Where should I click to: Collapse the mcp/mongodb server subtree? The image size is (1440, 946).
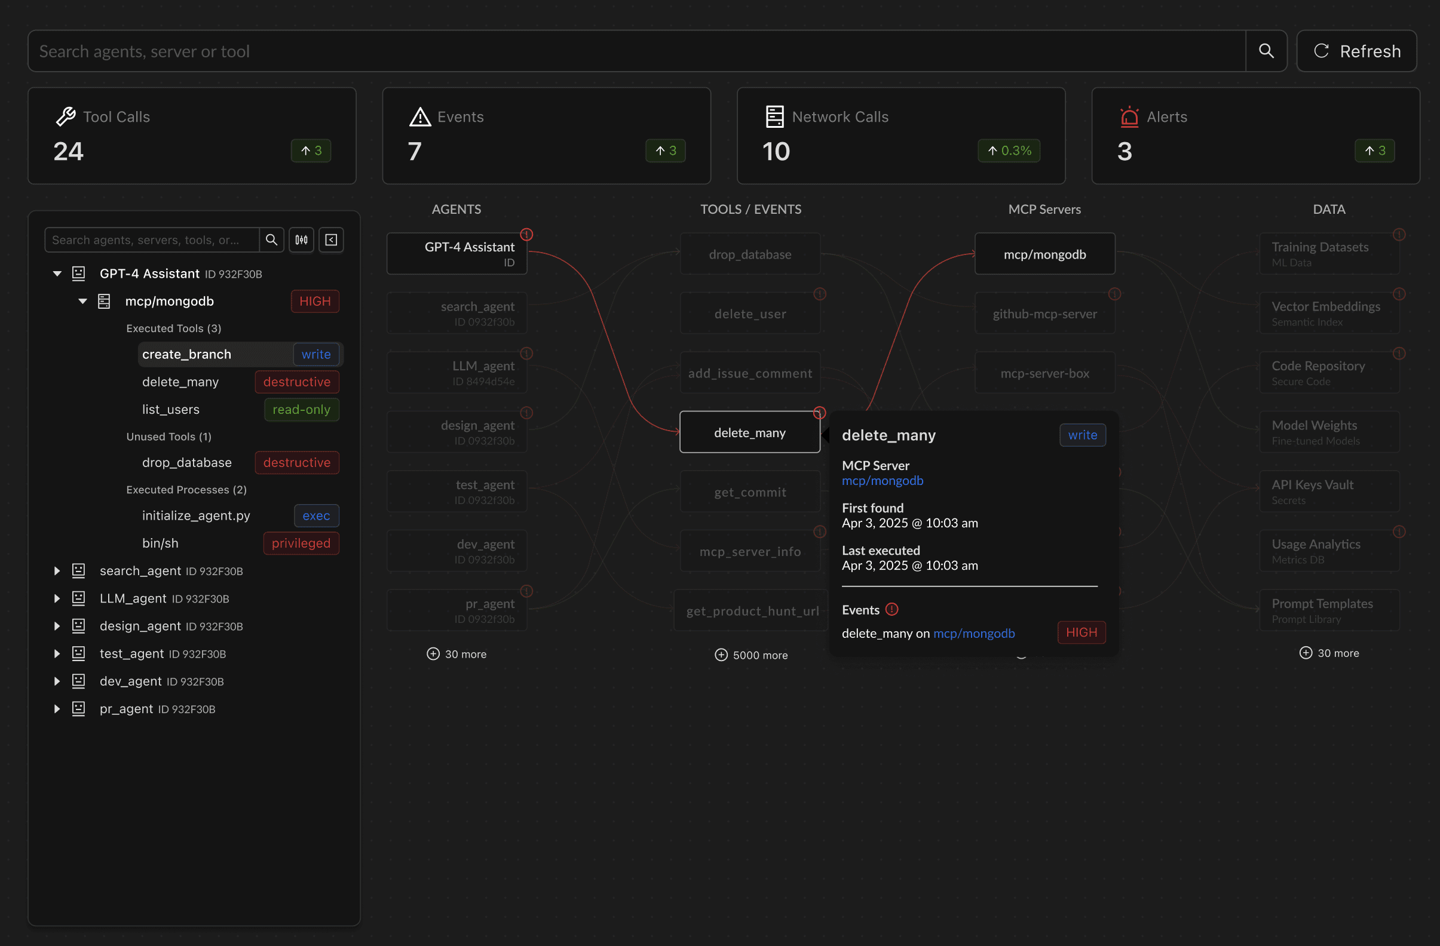(83, 301)
